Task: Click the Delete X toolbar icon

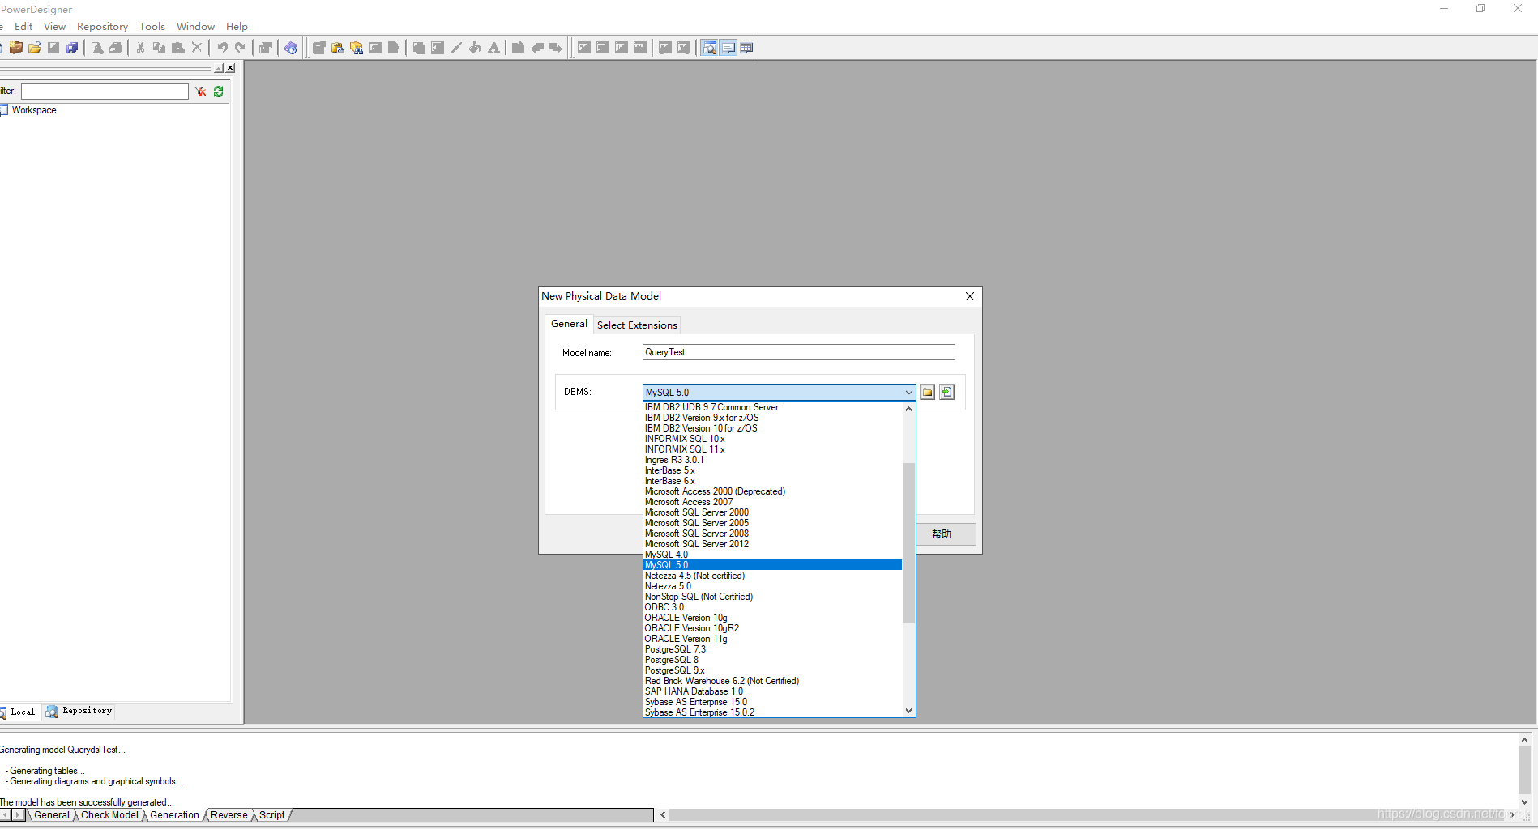Action: [197, 48]
